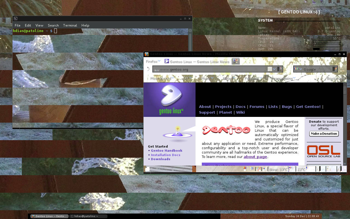Click the terminal icon in the terminal title bar

[16, 19]
